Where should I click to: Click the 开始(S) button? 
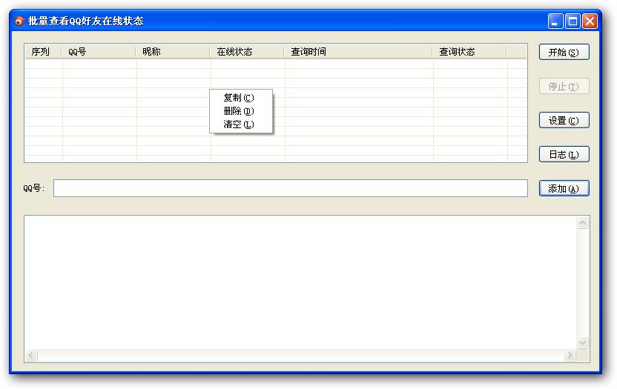pyautogui.click(x=564, y=52)
